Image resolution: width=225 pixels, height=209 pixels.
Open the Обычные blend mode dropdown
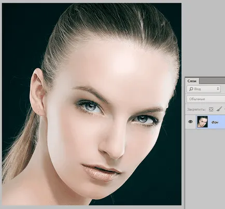pyautogui.click(x=206, y=99)
